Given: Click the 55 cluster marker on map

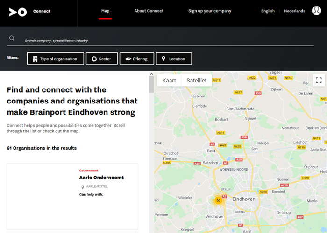Looking at the screenshot, I should [218, 200].
